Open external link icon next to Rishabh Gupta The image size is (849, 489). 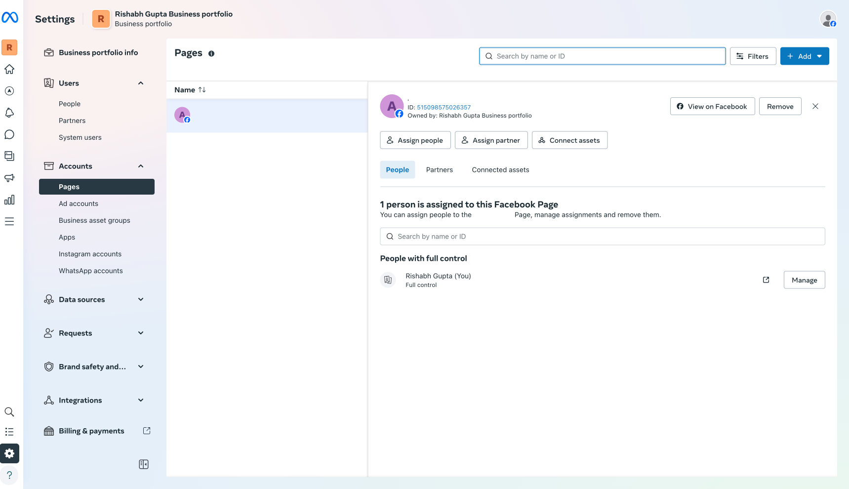click(x=766, y=280)
